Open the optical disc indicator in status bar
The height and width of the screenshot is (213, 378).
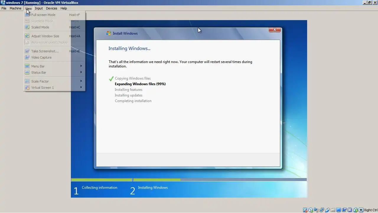pos(311,210)
